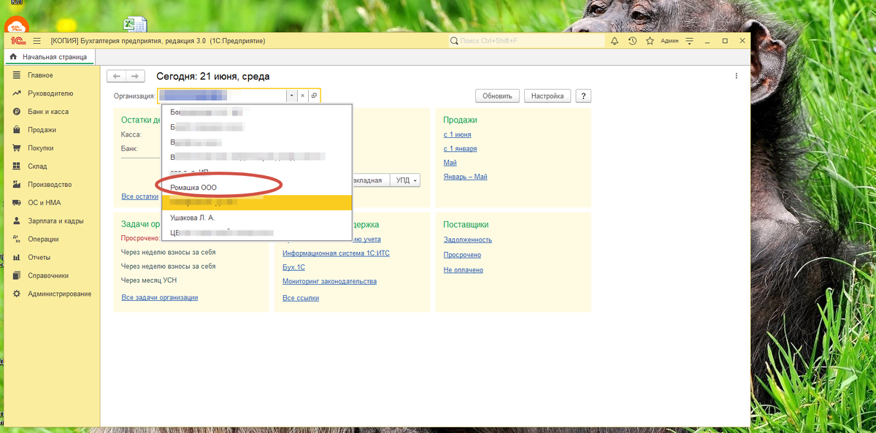Choose the highlighted yellow list entry
Image resolution: width=876 pixels, height=433 pixels.
pyautogui.click(x=257, y=202)
